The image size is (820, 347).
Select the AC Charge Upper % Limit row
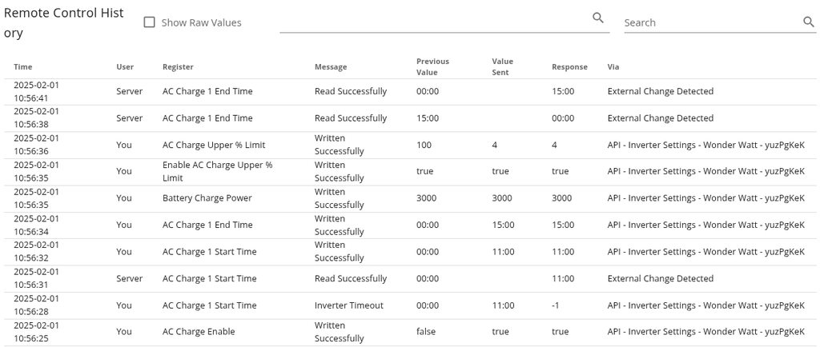[x=214, y=145]
